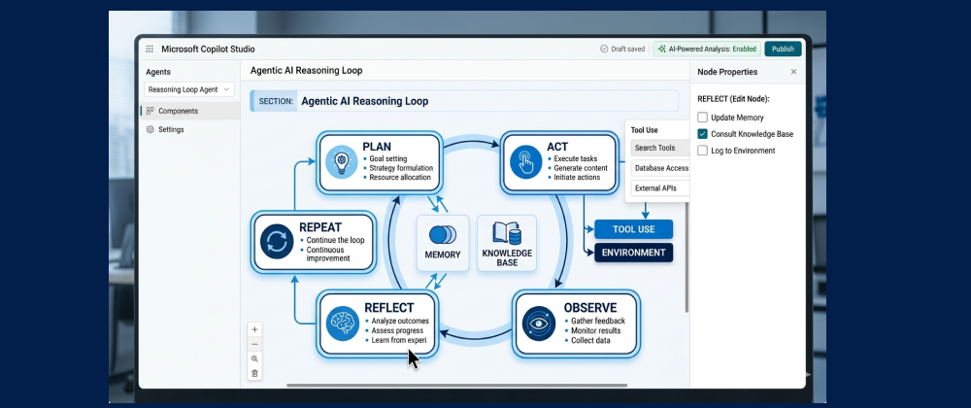The width and height of the screenshot is (971, 408).
Task: Select the PLAN node heading
Action: tap(377, 147)
